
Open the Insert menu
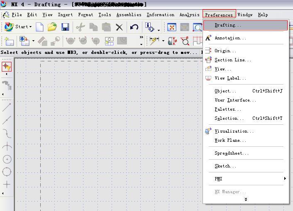(65, 15)
